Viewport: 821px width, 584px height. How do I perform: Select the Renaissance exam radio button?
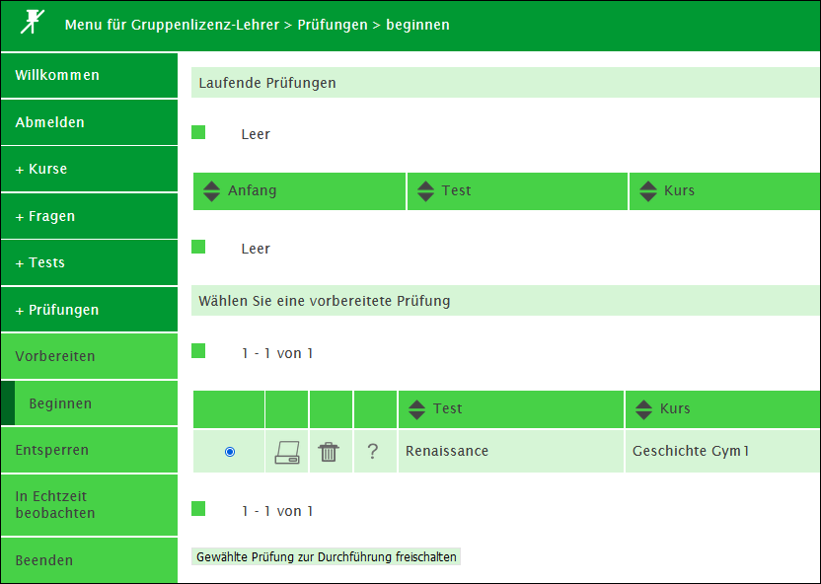tap(229, 452)
